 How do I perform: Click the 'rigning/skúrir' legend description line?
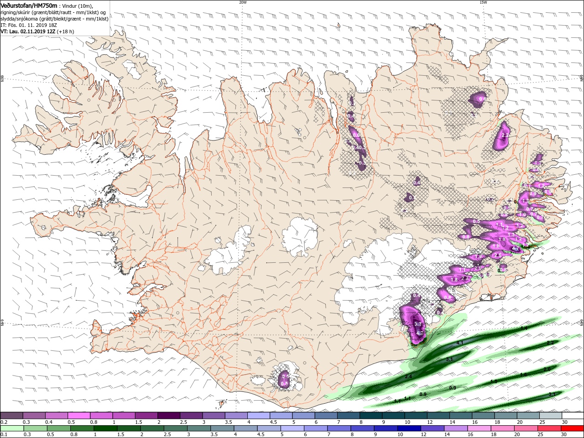coord(54,12)
